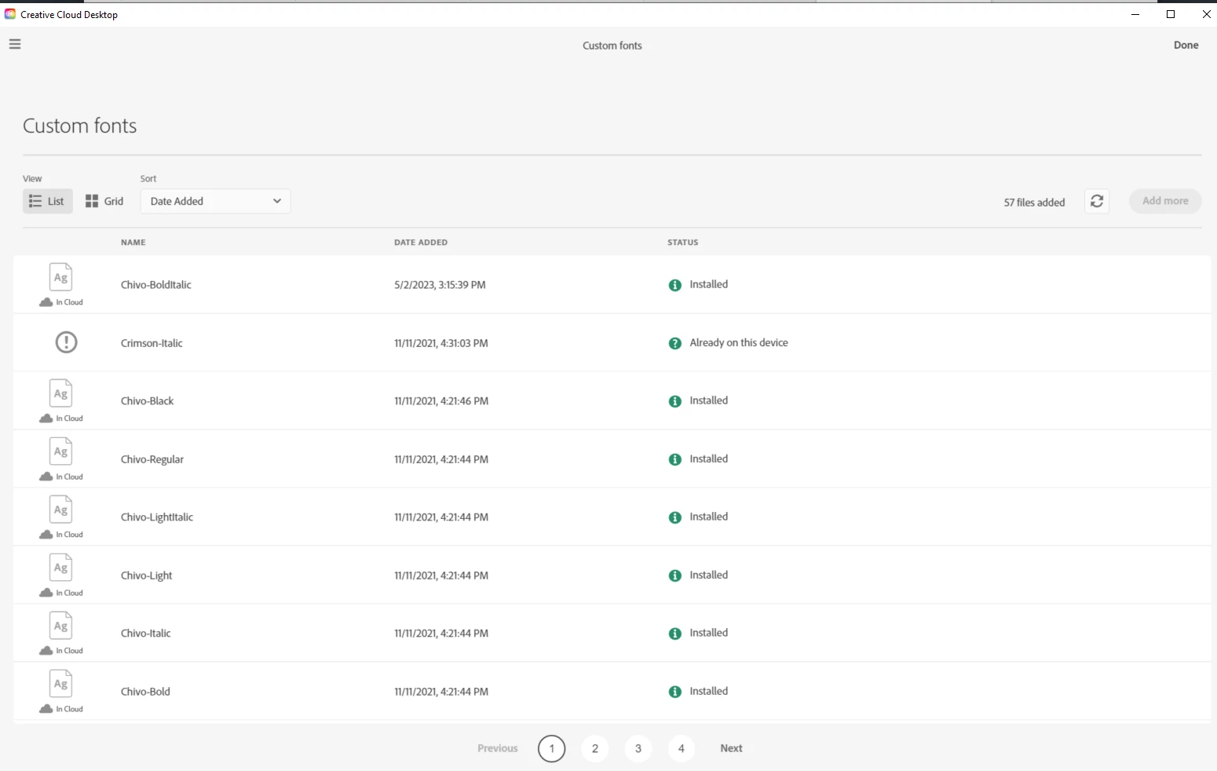Click Previous page link
Screen dimensions: 1217x771
click(x=498, y=748)
